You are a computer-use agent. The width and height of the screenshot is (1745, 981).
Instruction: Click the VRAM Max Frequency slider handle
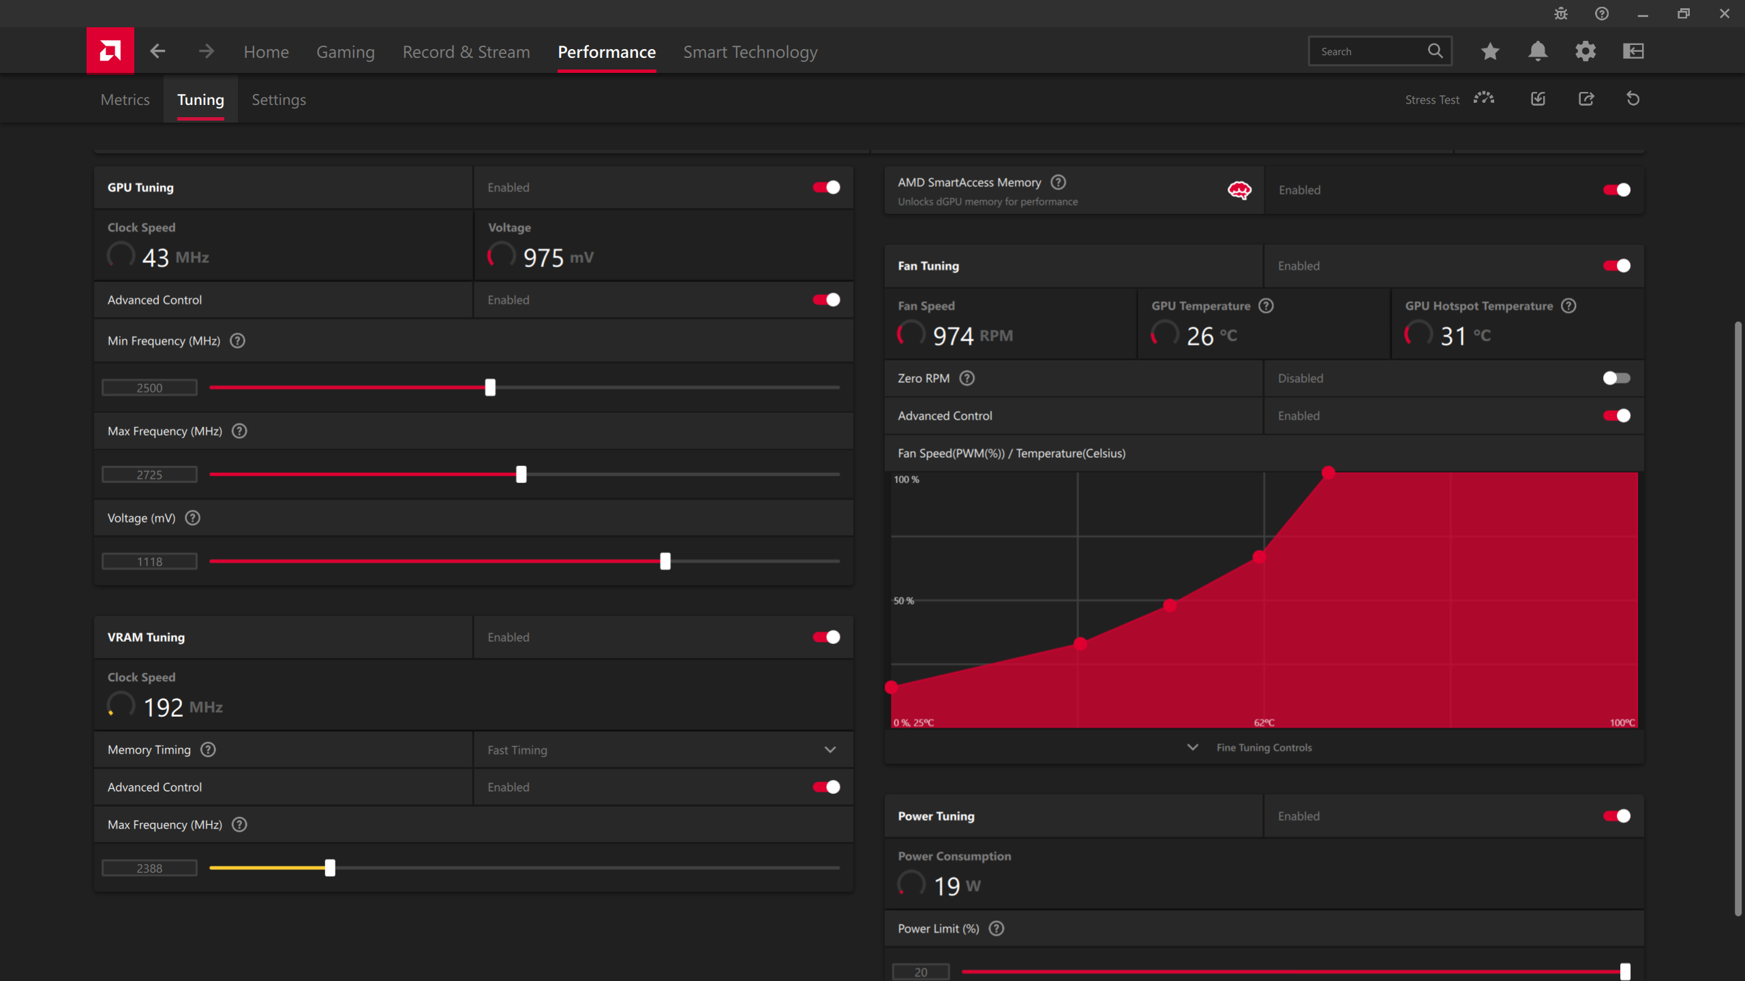click(330, 868)
